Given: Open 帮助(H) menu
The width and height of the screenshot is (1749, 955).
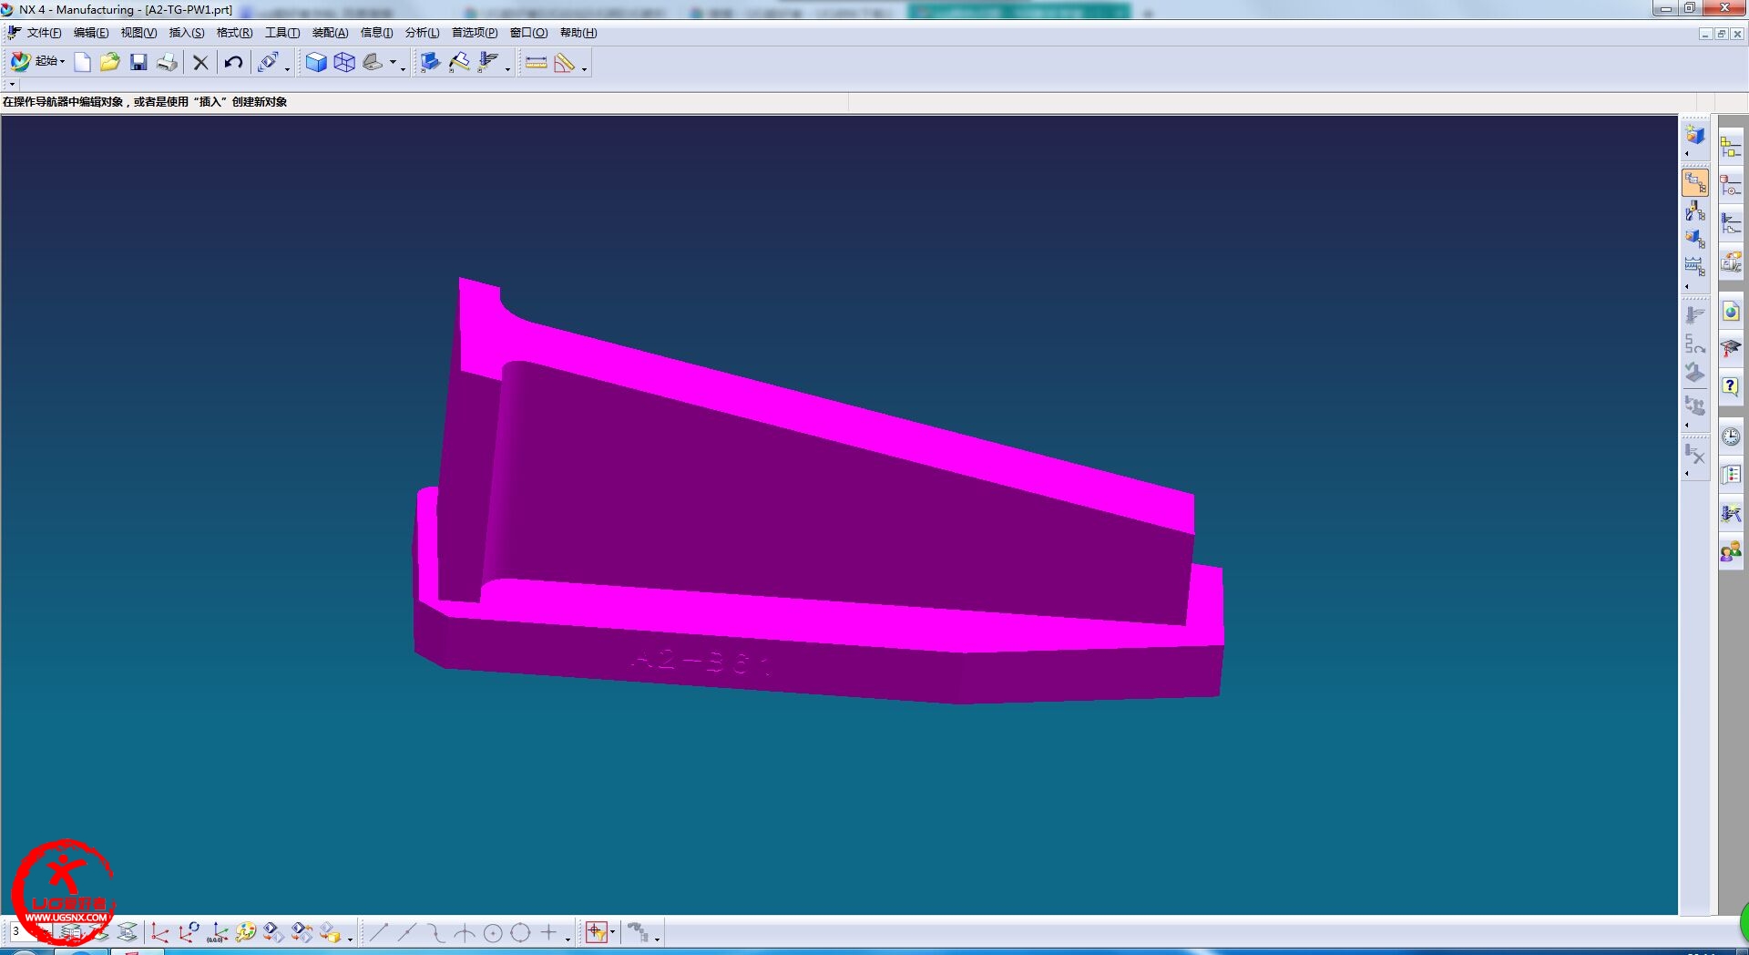Looking at the screenshot, I should (x=578, y=33).
